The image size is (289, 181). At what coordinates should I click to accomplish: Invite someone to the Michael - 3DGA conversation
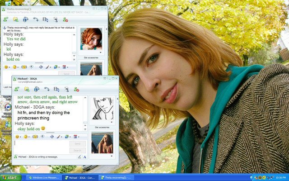tap(17, 89)
